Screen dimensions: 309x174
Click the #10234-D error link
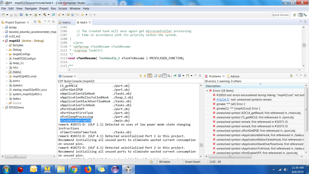click(223, 99)
